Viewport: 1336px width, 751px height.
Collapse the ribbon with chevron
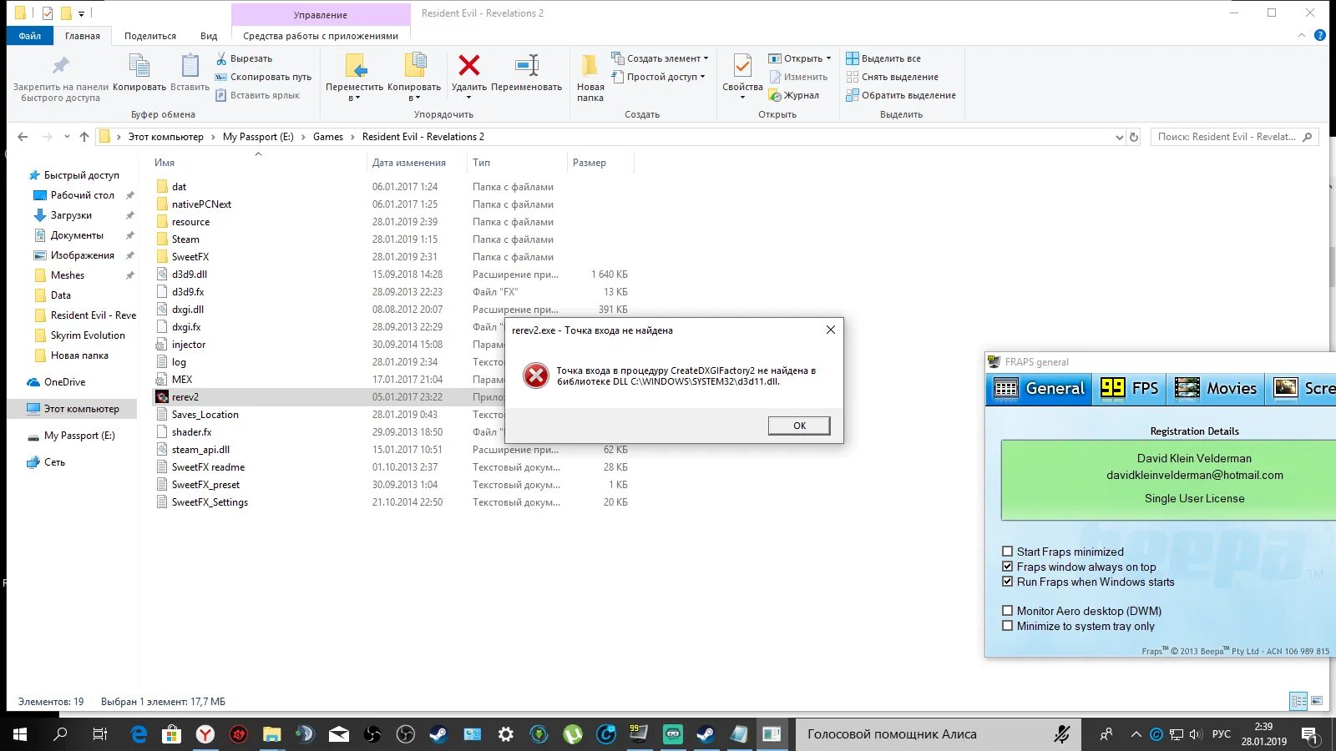click(x=1301, y=35)
